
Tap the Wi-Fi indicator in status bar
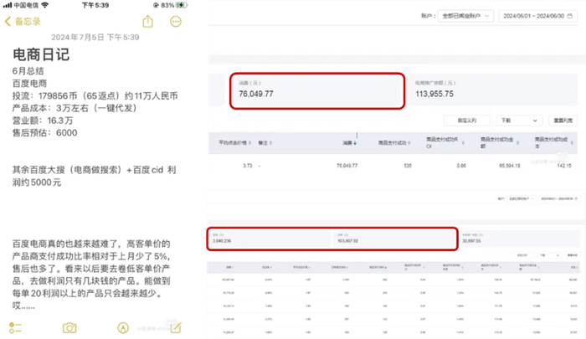[45, 5]
